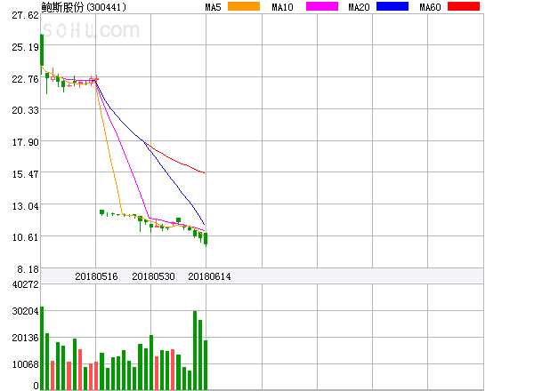
Task: Click the magenta MA10 legend swatch
Action: click(x=322, y=6)
